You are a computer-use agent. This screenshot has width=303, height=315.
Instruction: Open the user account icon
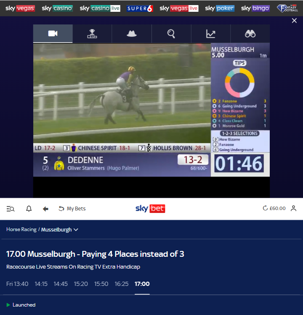tap(293, 208)
